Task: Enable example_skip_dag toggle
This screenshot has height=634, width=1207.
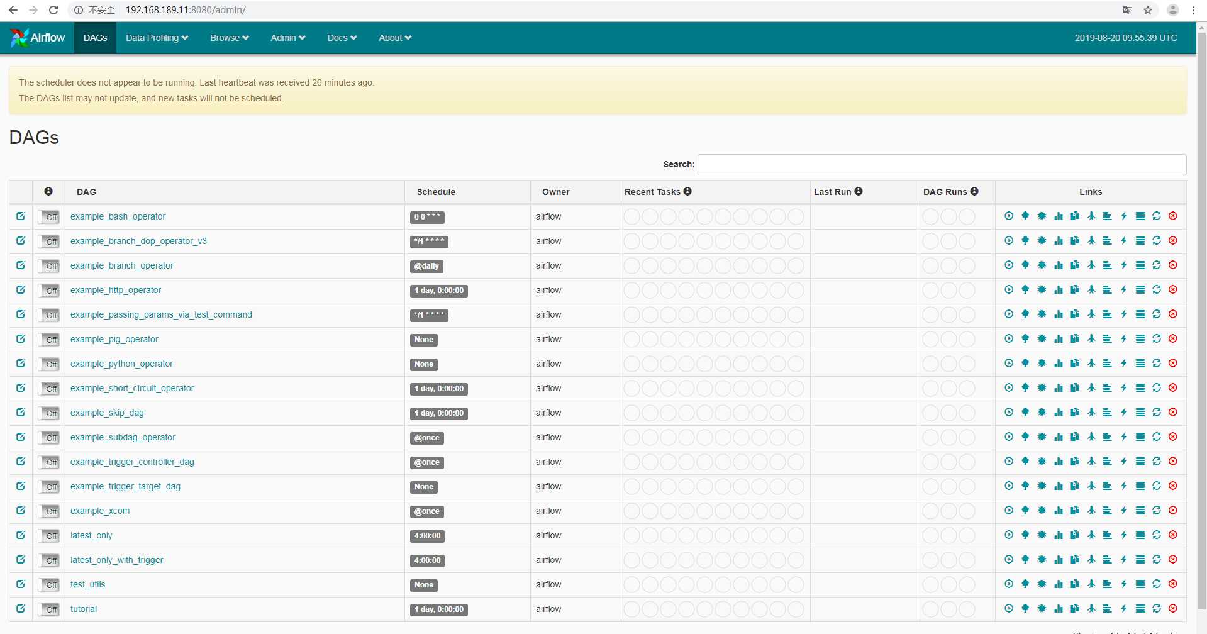Action: [x=48, y=413]
